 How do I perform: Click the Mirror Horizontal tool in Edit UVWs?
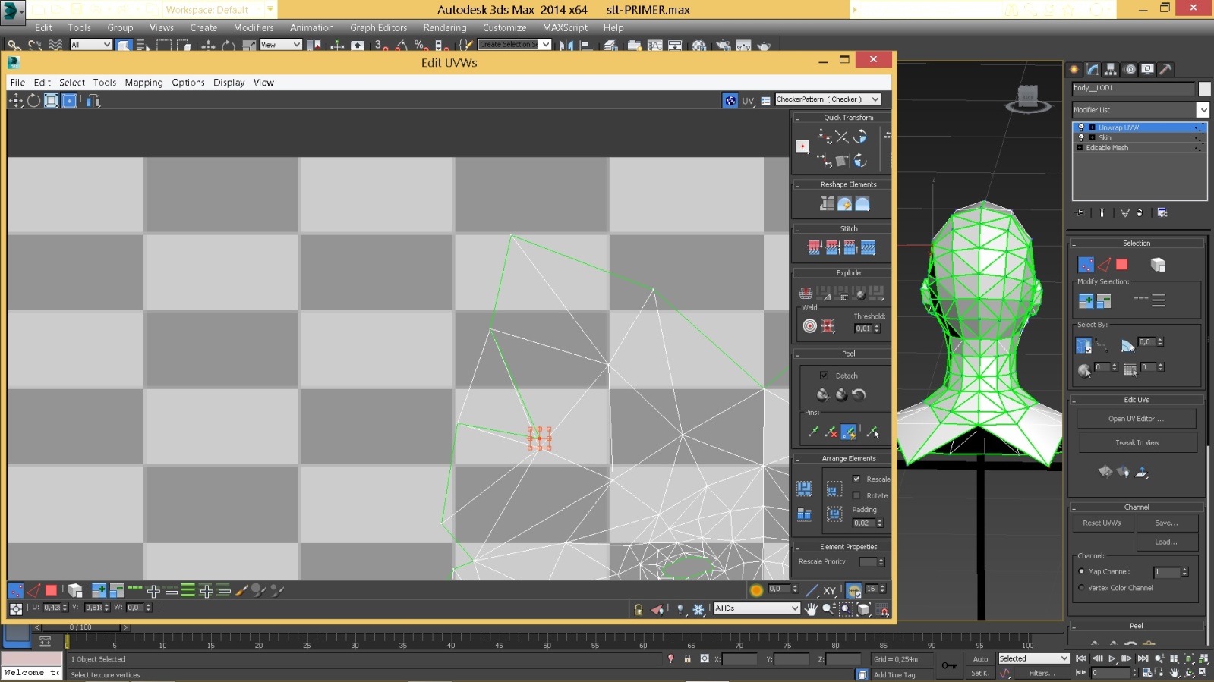coord(93,100)
